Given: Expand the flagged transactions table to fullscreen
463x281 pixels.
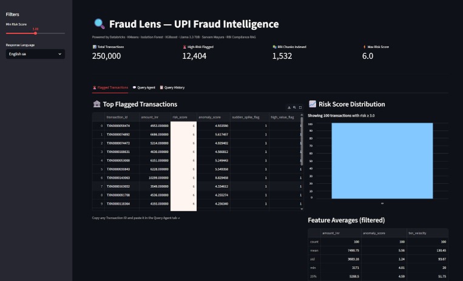Looking at the screenshot, I should coord(300,107).
